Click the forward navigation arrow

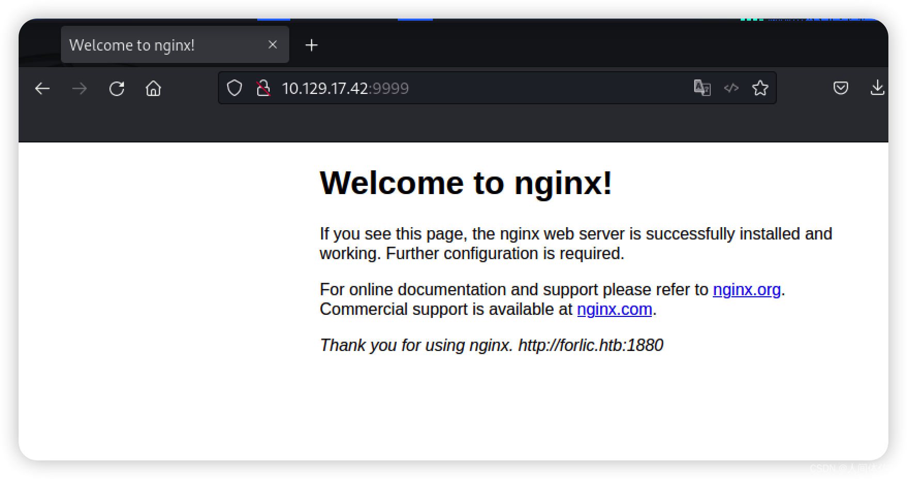point(80,89)
